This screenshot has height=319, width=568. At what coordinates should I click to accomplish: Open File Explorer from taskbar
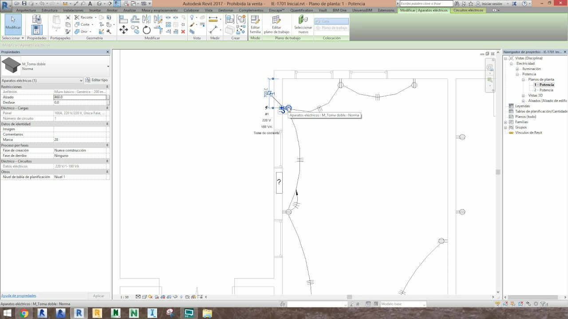coord(207,313)
